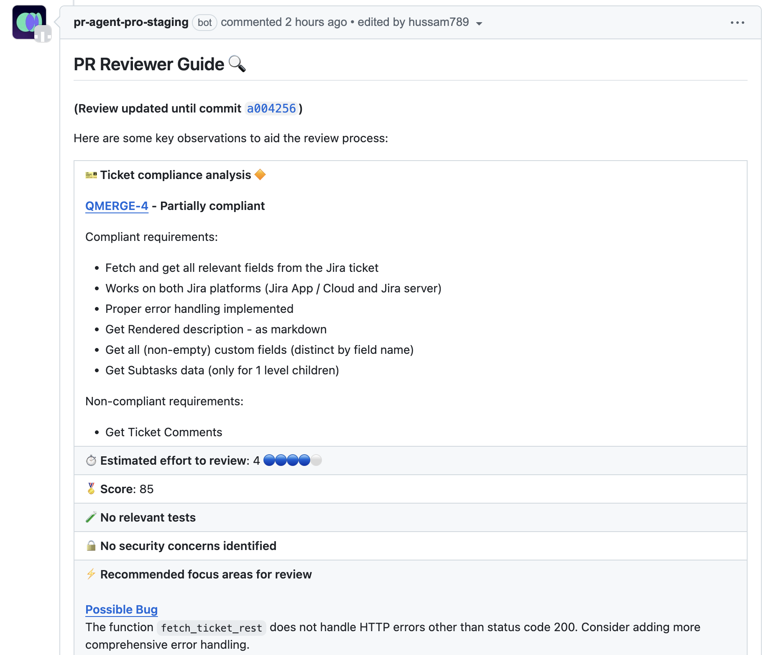Select 'Proper error handling implemented' bullet
Screen dimensions: 771x655
(199, 309)
